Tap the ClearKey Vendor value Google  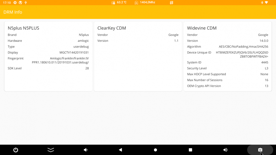tap(173, 35)
